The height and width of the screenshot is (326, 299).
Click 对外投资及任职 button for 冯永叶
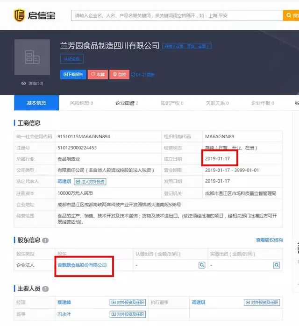coord(128,314)
